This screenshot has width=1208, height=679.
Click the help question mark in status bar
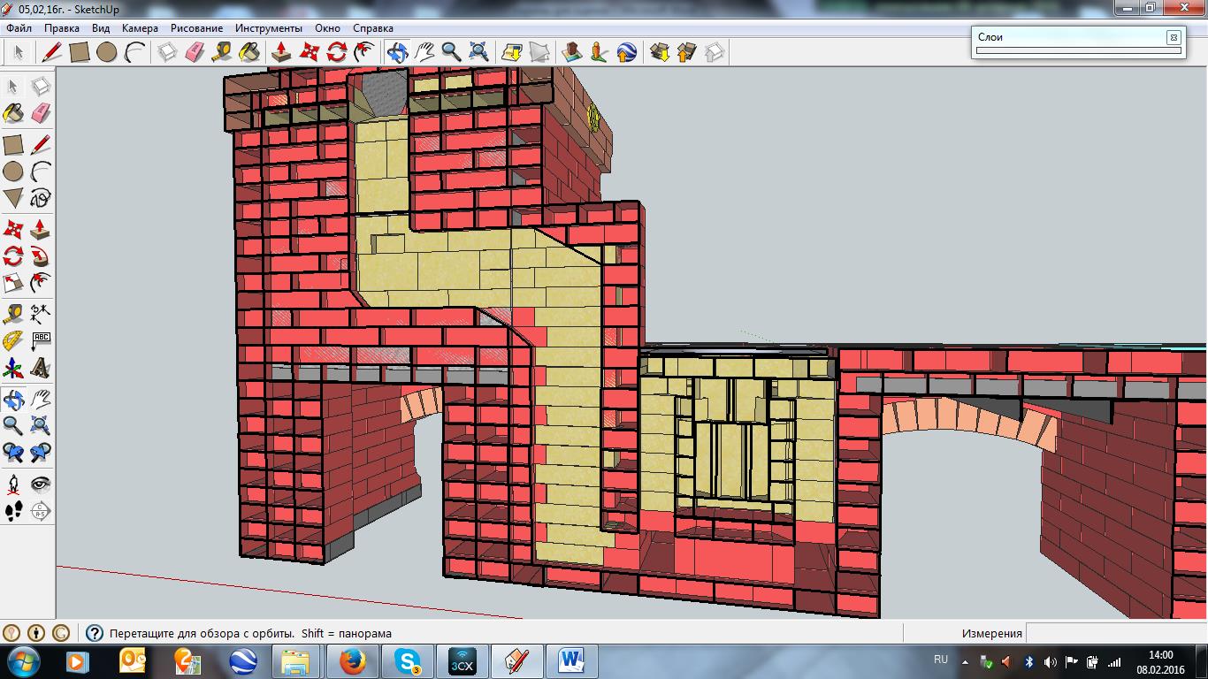click(x=94, y=633)
